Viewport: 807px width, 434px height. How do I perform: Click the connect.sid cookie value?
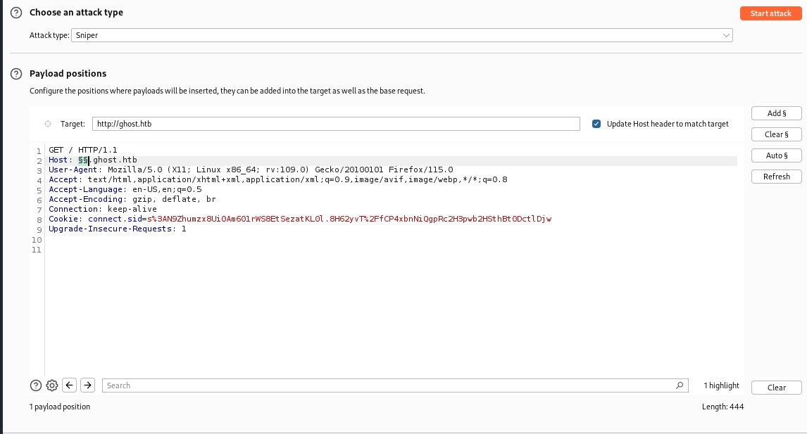tap(349, 219)
